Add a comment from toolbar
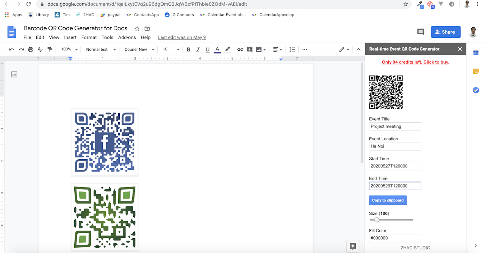Image resolution: width=485 pixels, height=253 pixels. click(250, 50)
